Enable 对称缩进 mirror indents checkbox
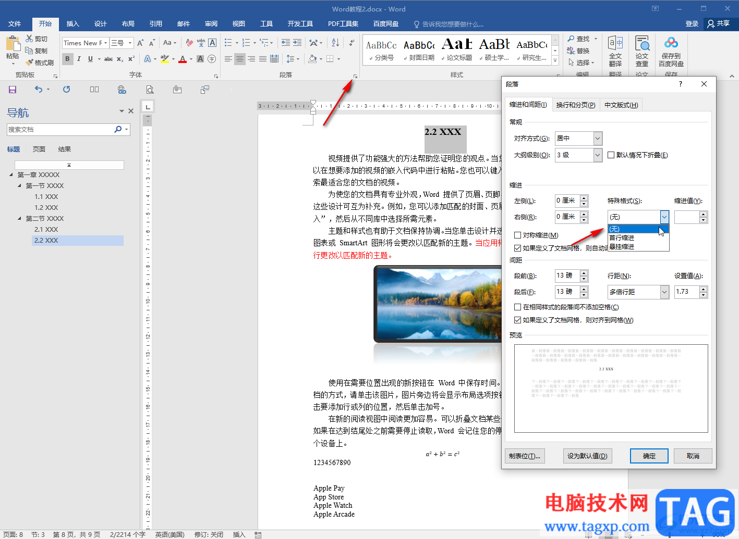The width and height of the screenshot is (739, 539). (518, 235)
